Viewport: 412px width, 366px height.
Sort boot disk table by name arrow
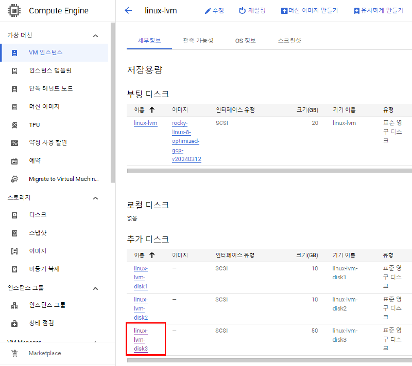152,110
